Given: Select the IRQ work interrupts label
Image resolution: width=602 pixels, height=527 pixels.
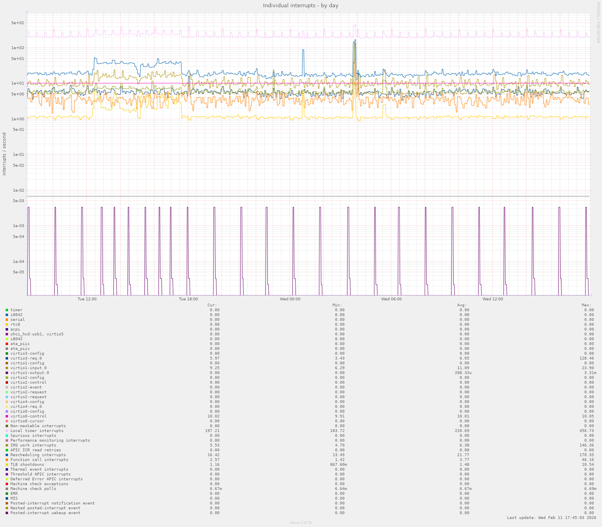Looking at the screenshot, I should pyautogui.click(x=33, y=445).
